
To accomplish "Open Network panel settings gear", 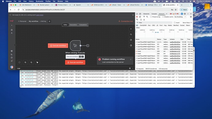I will pos(191,17).
